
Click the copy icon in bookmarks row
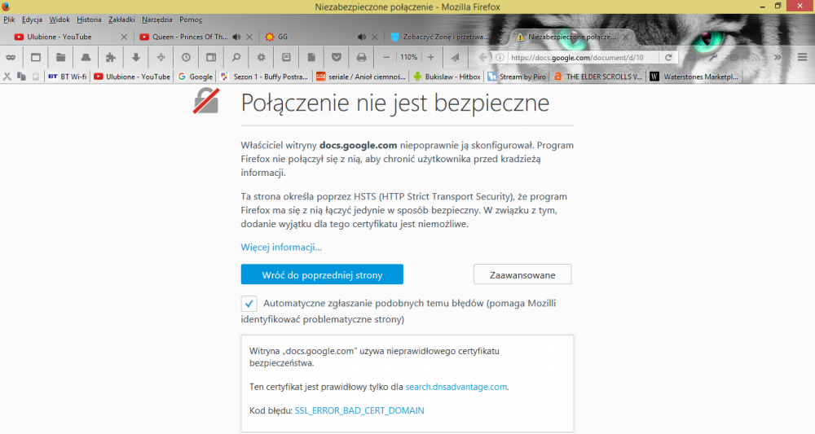[21, 77]
